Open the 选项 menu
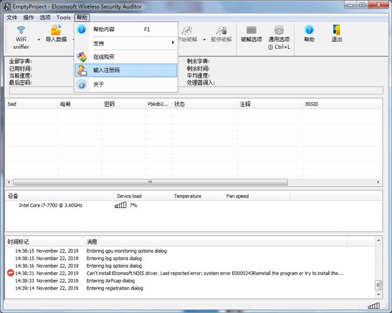The height and width of the screenshot is (313, 392). 45,18
